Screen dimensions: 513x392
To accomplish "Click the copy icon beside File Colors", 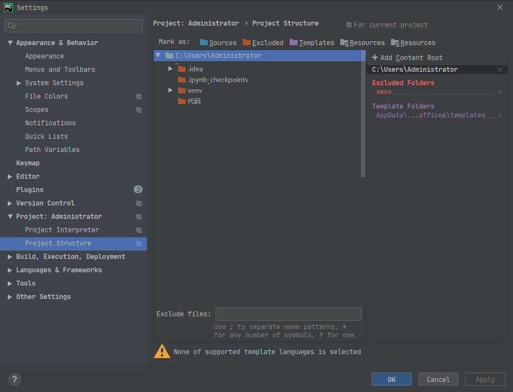I will [x=139, y=96].
